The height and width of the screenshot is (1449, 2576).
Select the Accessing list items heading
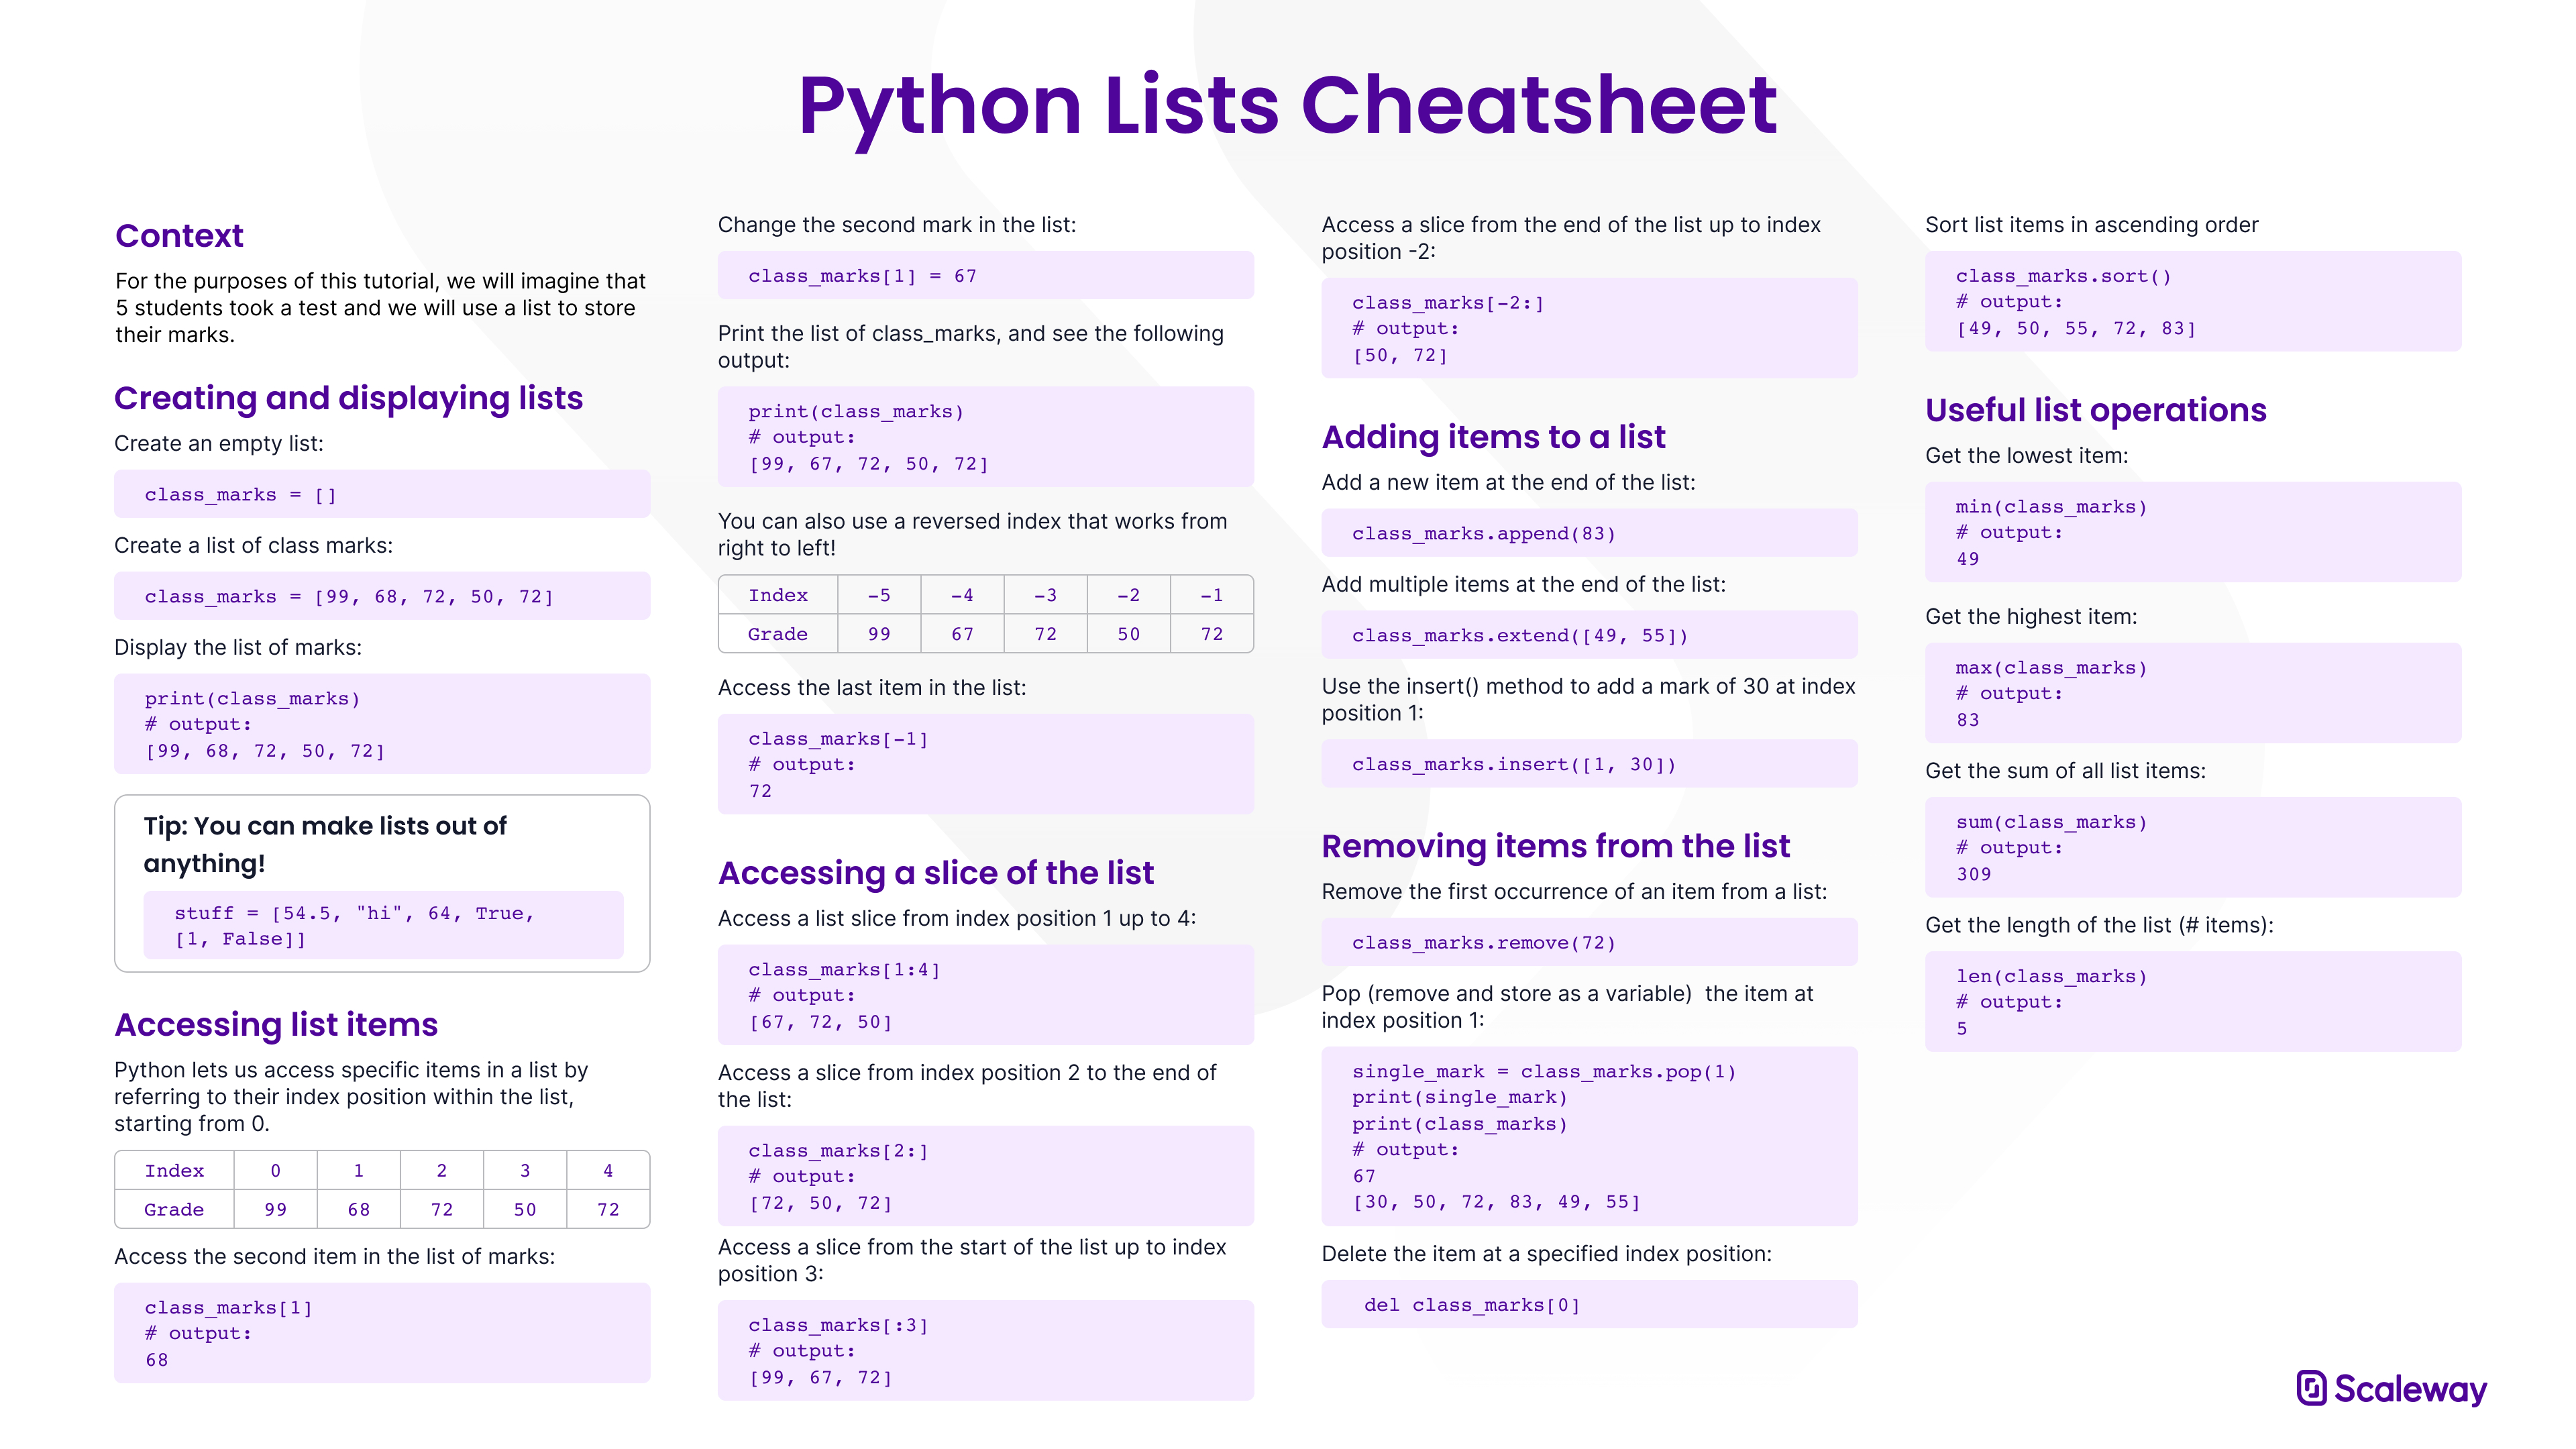tap(276, 1025)
